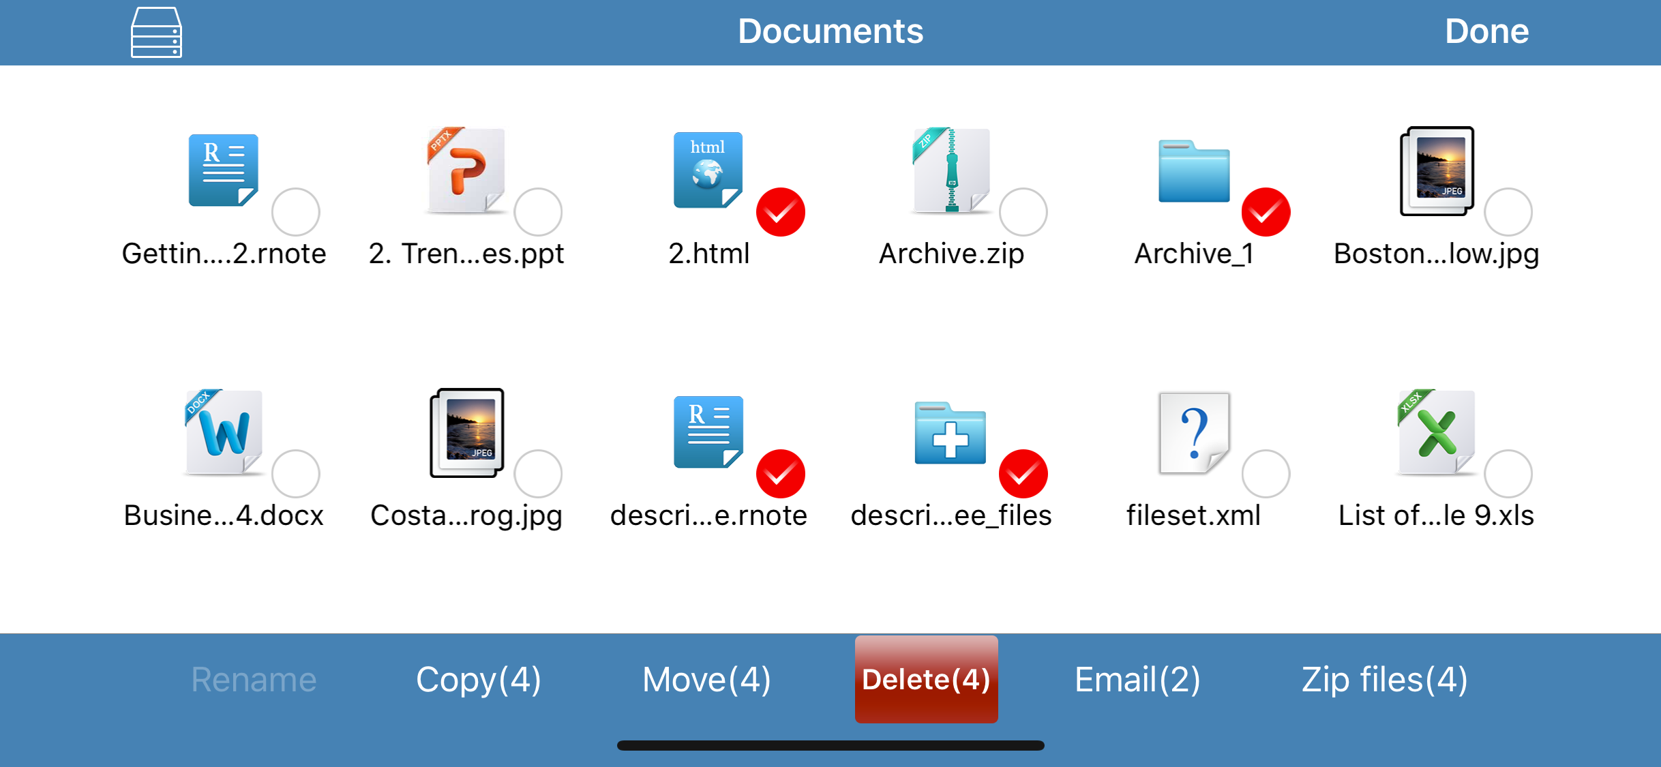This screenshot has width=1661, height=767.
Task: Tap the Excel xls file icon
Action: 1436,432
